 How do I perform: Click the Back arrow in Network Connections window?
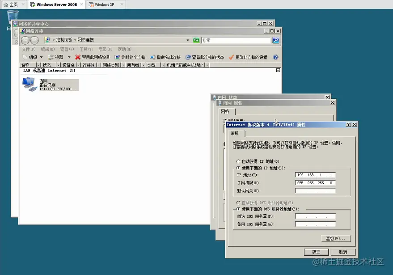coord(25,40)
